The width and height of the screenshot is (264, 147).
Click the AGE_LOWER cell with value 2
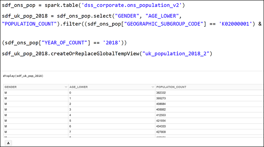112,104
